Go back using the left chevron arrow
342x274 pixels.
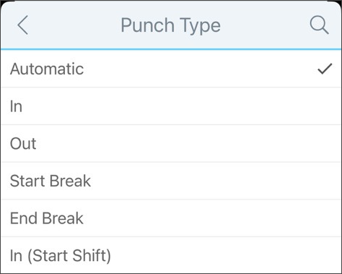pos(23,25)
